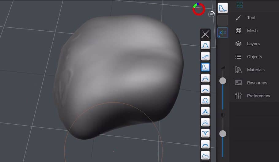The width and height of the screenshot is (279, 162).
Task: Select the Crease sculpt brush
Action: coord(205,133)
